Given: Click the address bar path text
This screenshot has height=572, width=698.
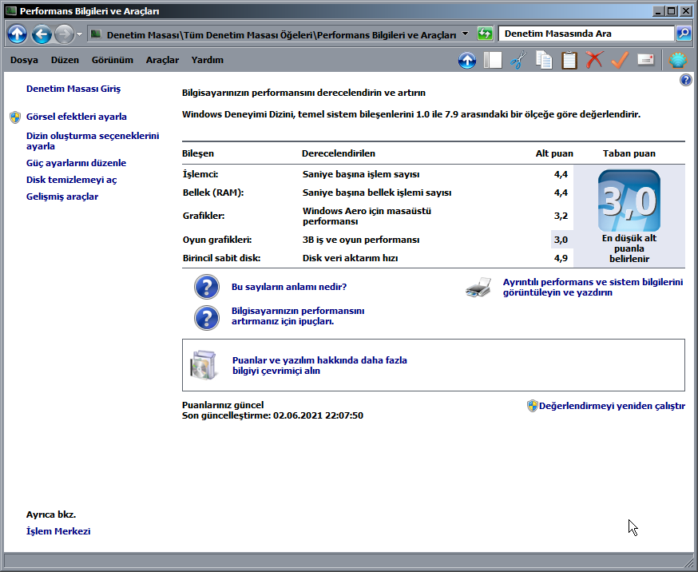Looking at the screenshot, I should click(x=281, y=34).
